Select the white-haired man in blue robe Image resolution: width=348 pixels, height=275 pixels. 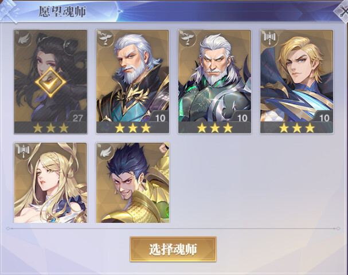coord(132,81)
